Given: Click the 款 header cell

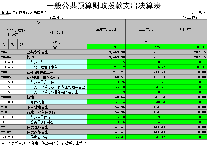Looking at the screenshot, I should pyautogui.click(x=13, y=45).
